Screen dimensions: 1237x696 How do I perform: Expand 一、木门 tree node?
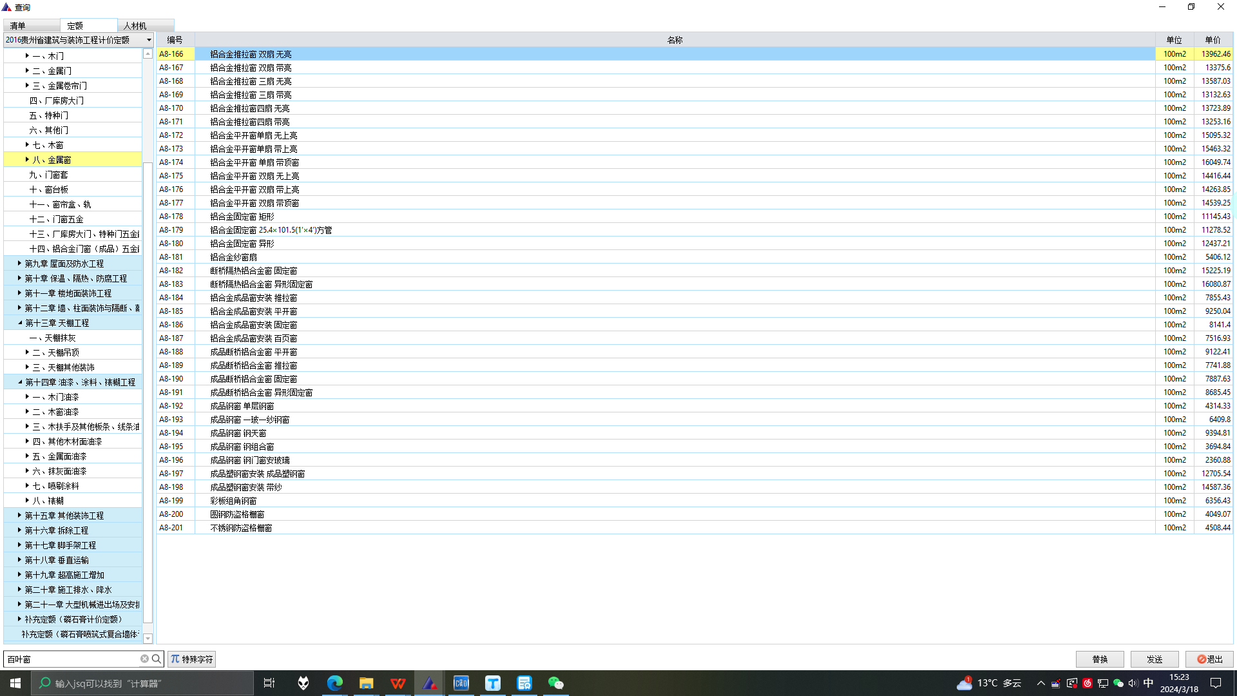tap(27, 56)
